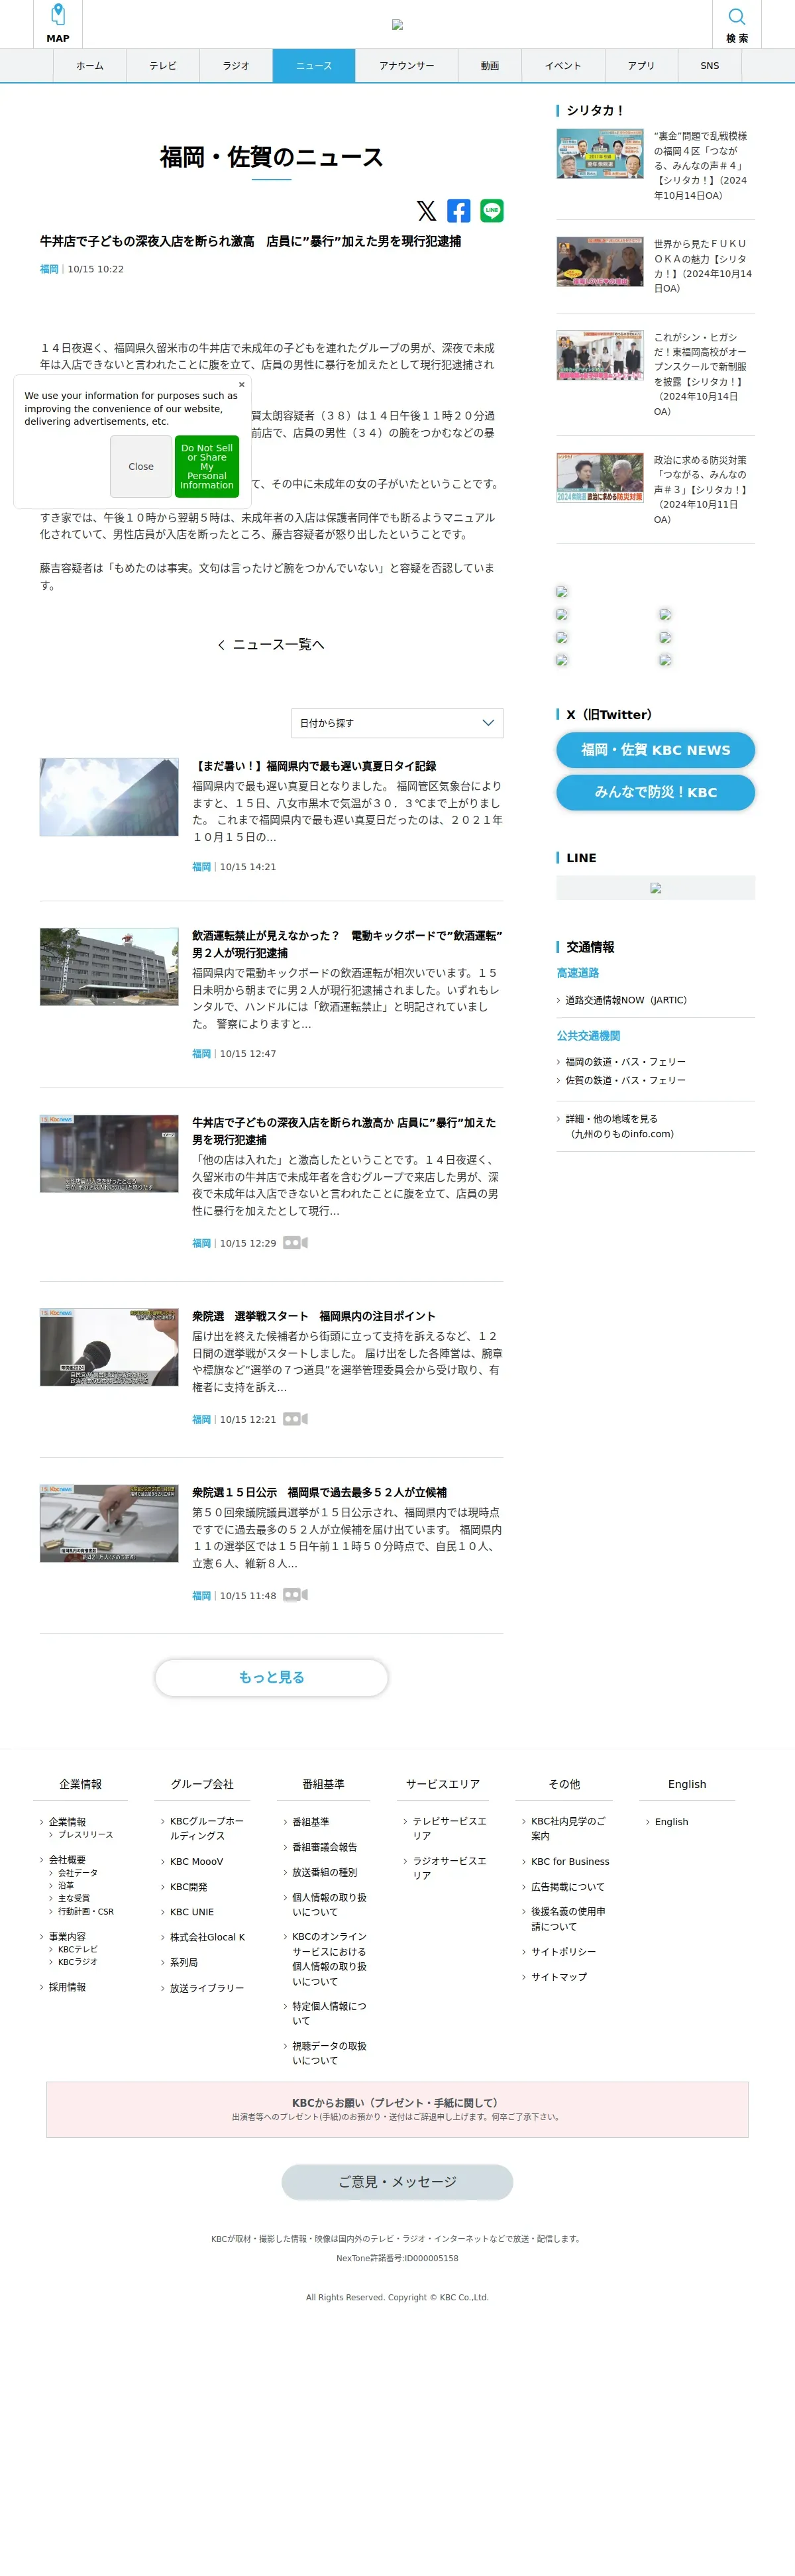Screen dimensions: 795x2576
Task: Open footer プレスリリース link
Action: point(85,1835)
